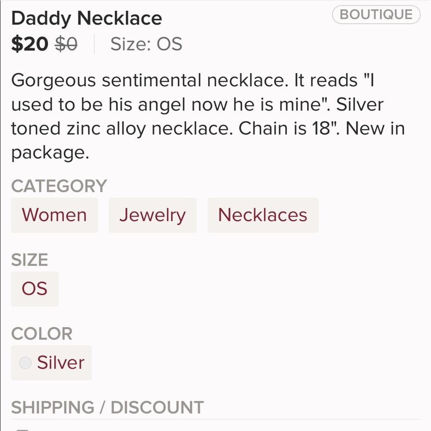Open the Necklaces category
Viewport: 431px width, 431px height.
pos(263,215)
